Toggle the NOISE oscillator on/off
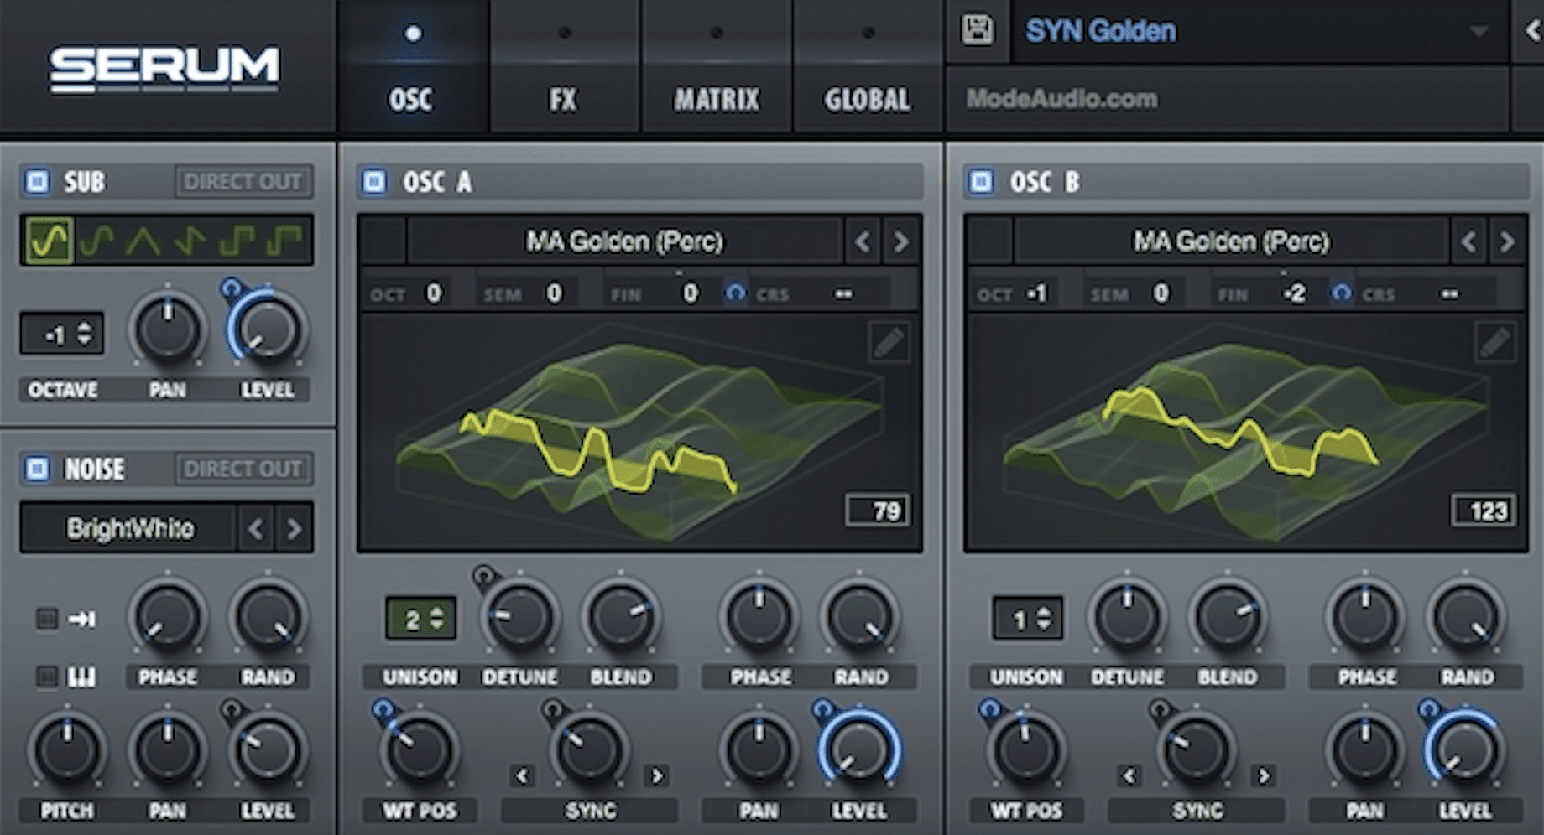1544x835 pixels. tap(37, 468)
